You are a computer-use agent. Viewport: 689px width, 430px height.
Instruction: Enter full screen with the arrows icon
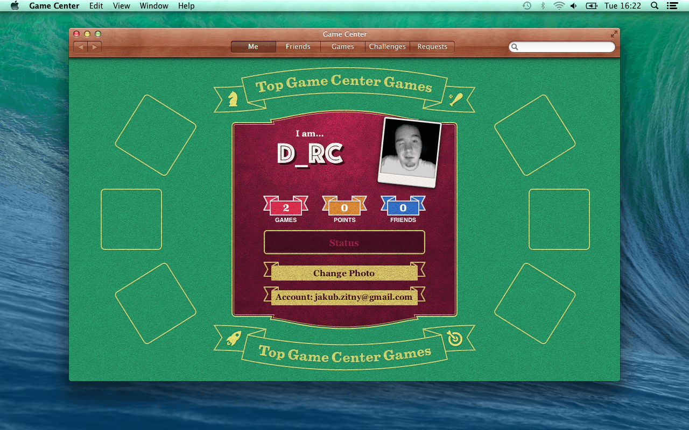tap(614, 34)
